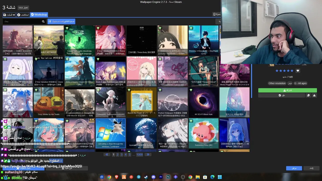Select the 'Perfect Wallpaper' mountain thumbnail
This screenshot has width=322, height=181.
tap(173, 102)
